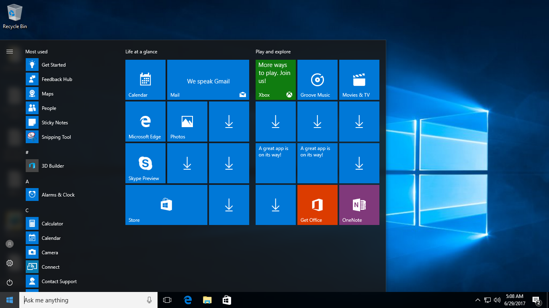Show hidden system tray icons
549x308 pixels.
coord(477,300)
